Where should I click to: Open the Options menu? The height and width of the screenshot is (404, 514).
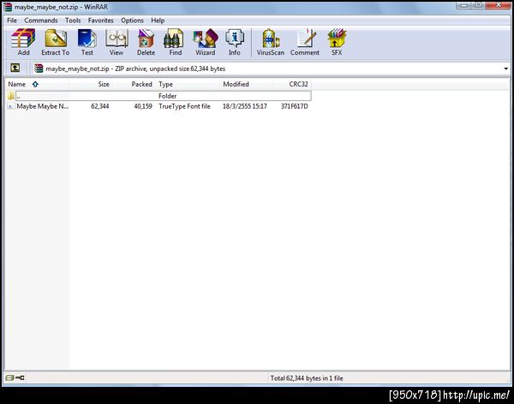point(132,21)
